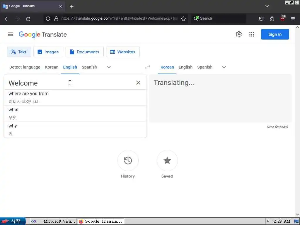Choose Detect language as source
The image size is (300, 225).
tap(25, 67)
